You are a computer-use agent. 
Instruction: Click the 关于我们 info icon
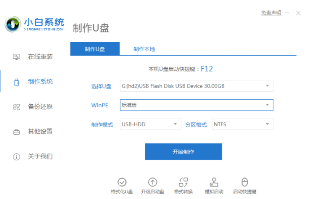(x=17, y=157)
